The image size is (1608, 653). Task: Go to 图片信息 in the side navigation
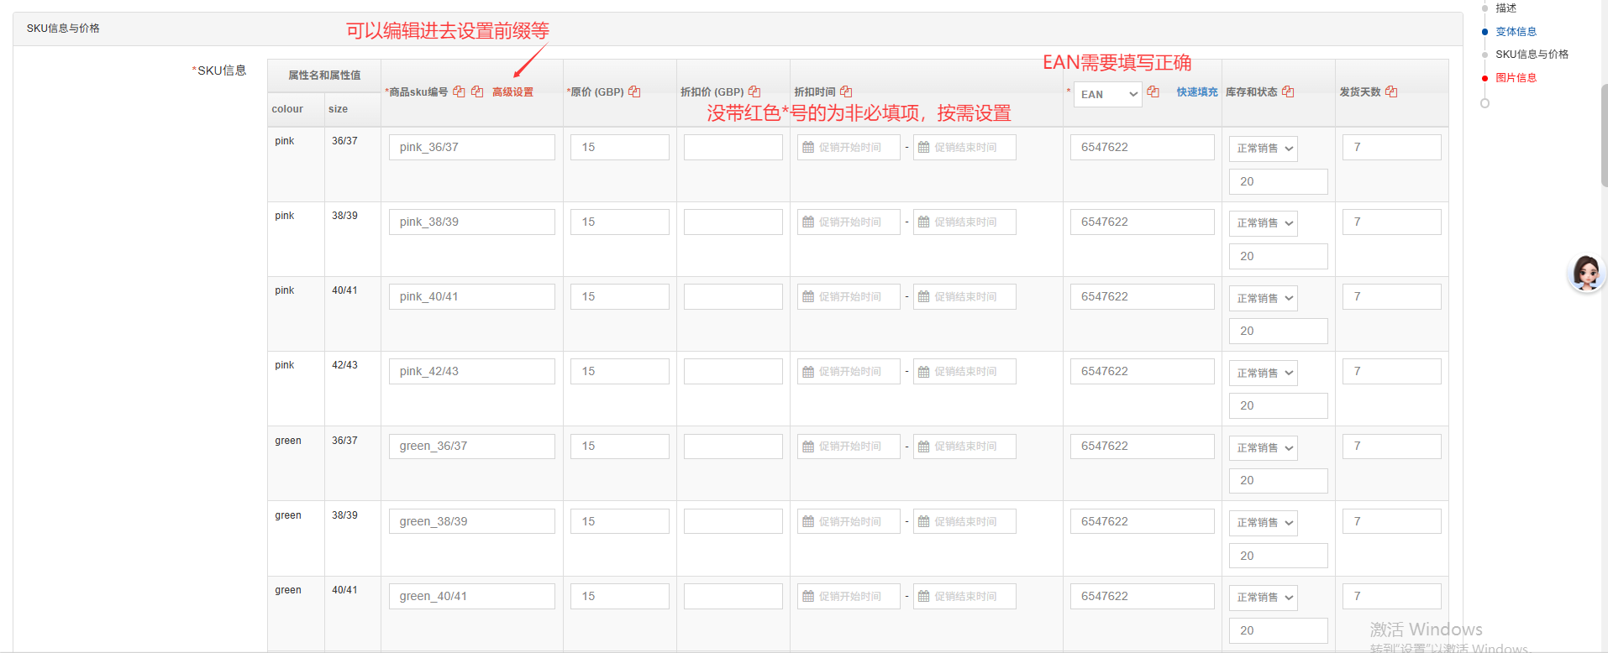[x=1516, y=78]
